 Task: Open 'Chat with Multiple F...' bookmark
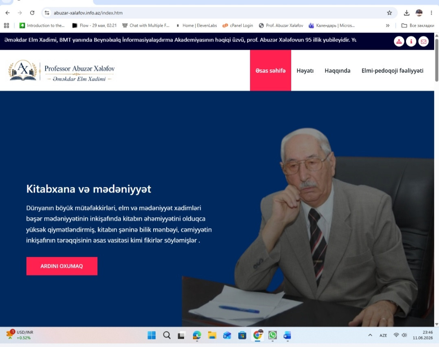click(x=146, y=26)
